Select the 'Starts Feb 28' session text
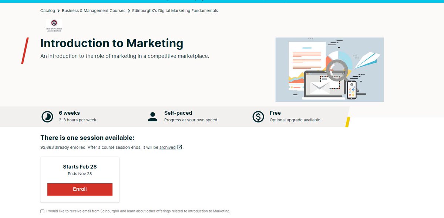Image resolution: width=444 pixels, height=218 pixels. click(x=80, y=167)
